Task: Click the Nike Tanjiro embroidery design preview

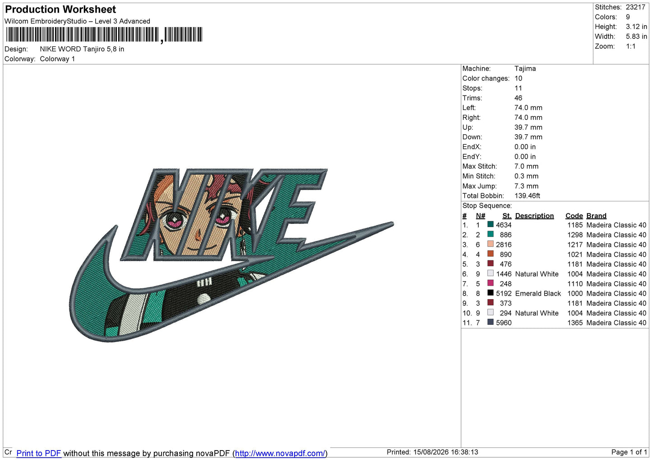Action: point(231,255)
